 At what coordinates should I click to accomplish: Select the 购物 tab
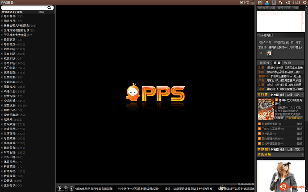287,63
